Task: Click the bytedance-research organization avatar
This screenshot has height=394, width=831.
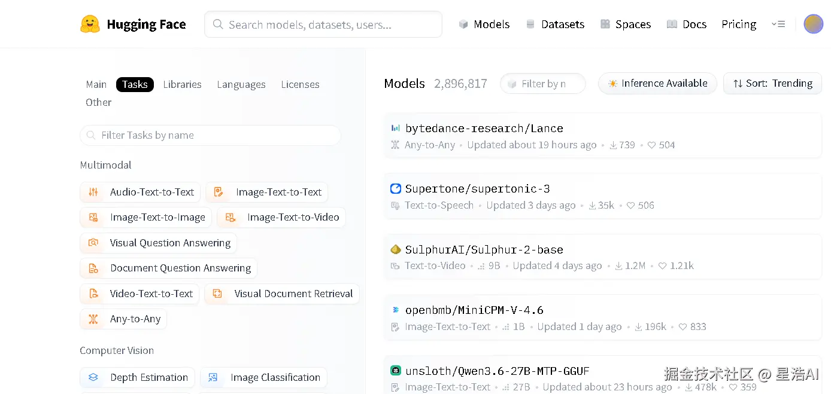Action: point(396,128)
